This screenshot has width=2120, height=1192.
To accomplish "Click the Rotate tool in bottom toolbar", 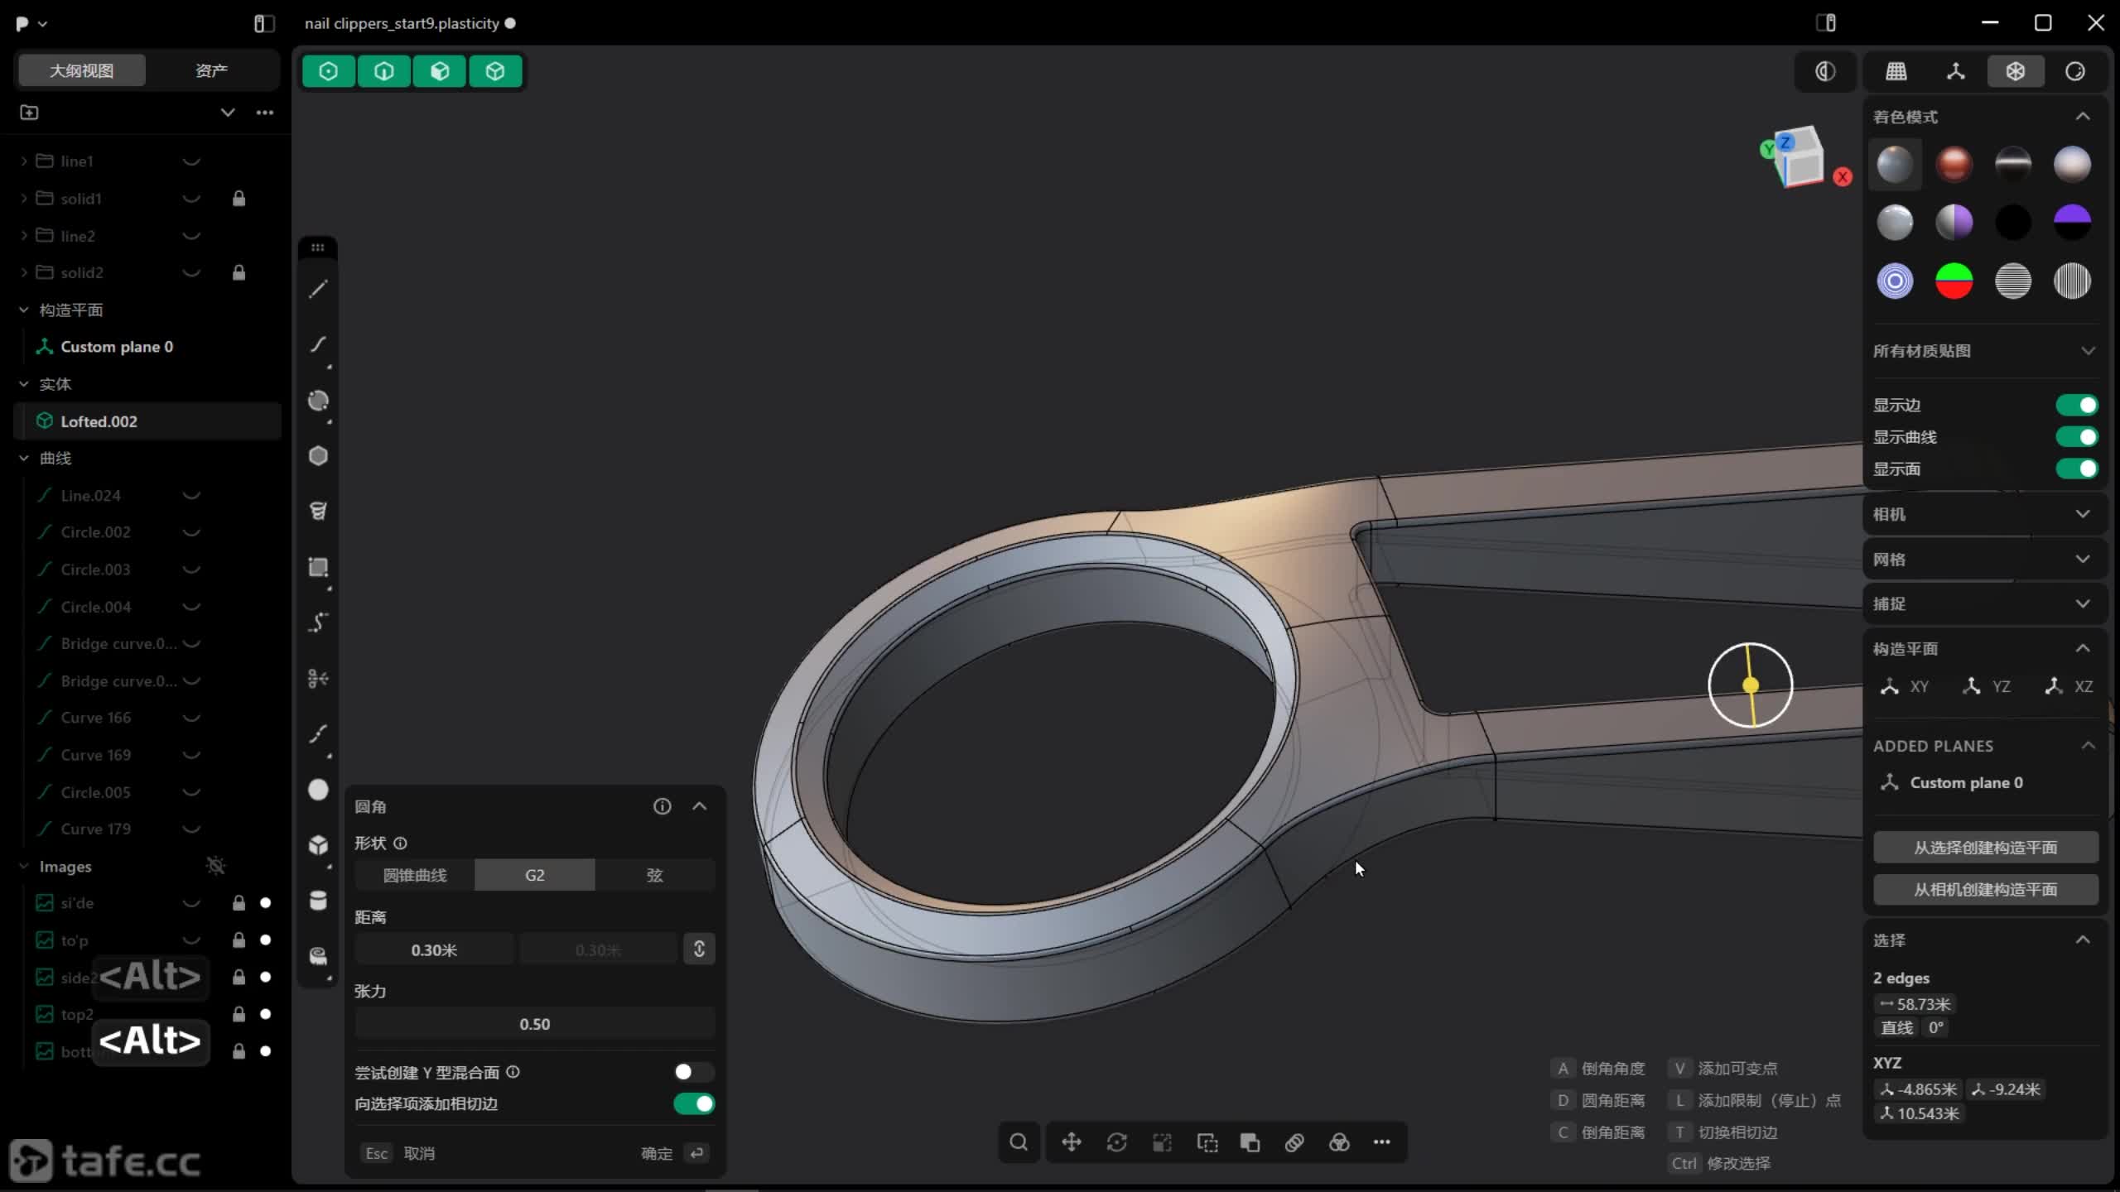I will (x=1116, y=1142).
